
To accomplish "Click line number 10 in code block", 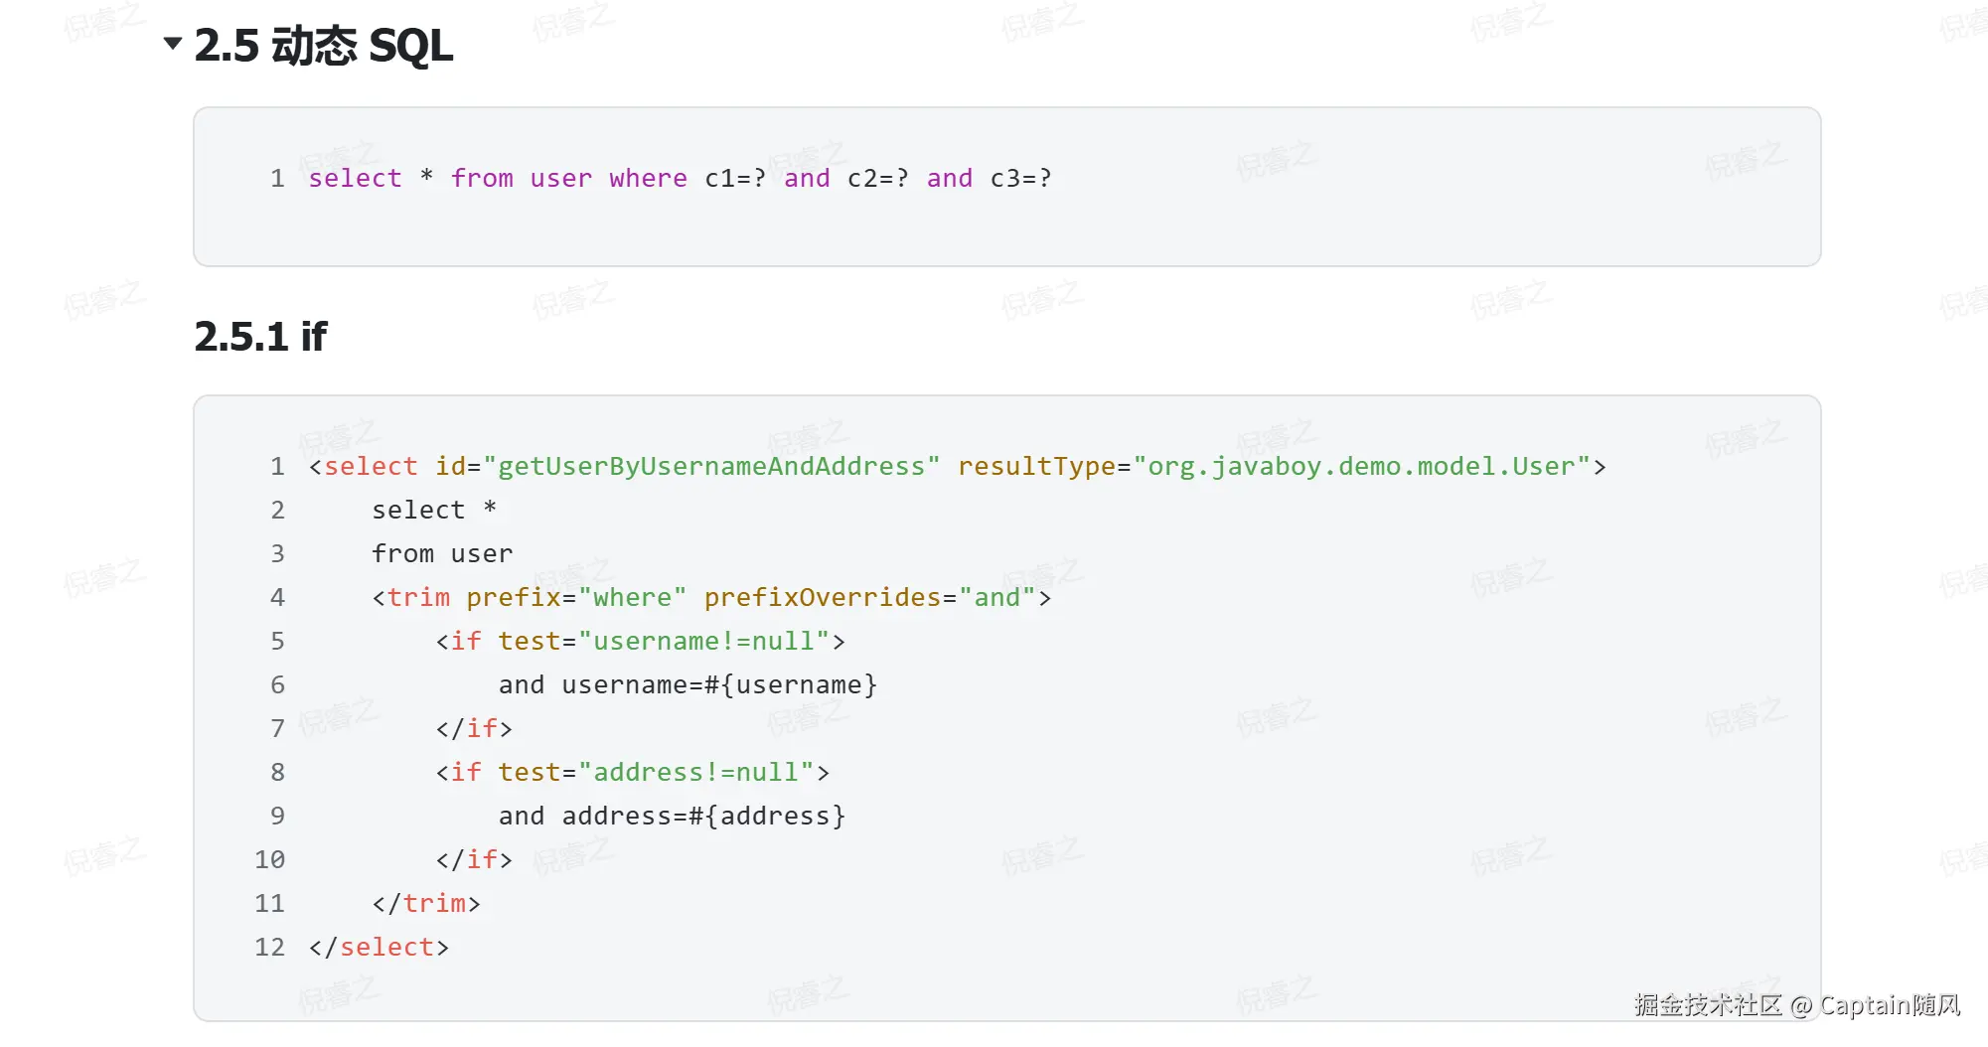I will tap(269, 860).
